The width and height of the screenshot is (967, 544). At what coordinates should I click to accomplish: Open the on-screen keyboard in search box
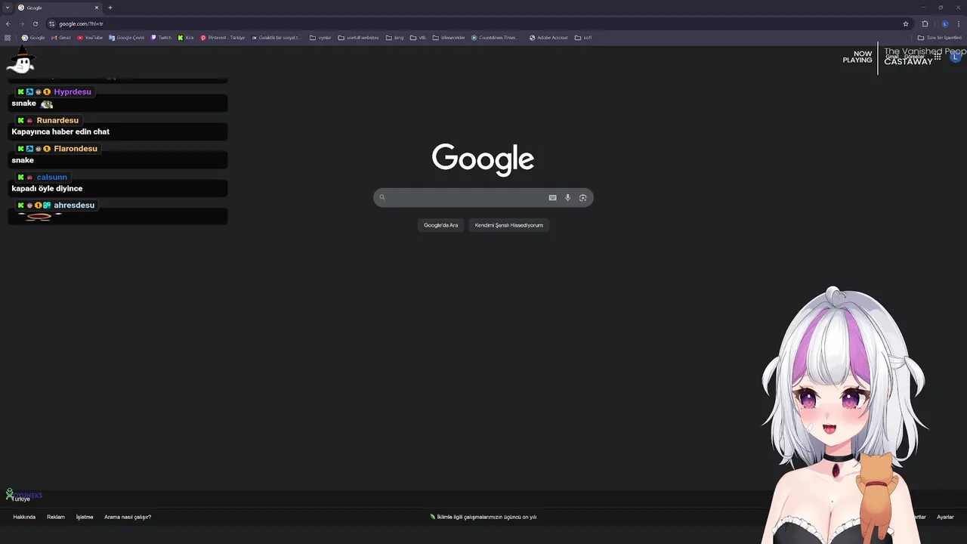click(552, 198)
